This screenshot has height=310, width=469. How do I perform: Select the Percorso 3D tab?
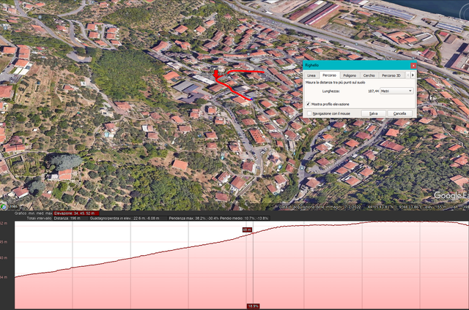391,75
